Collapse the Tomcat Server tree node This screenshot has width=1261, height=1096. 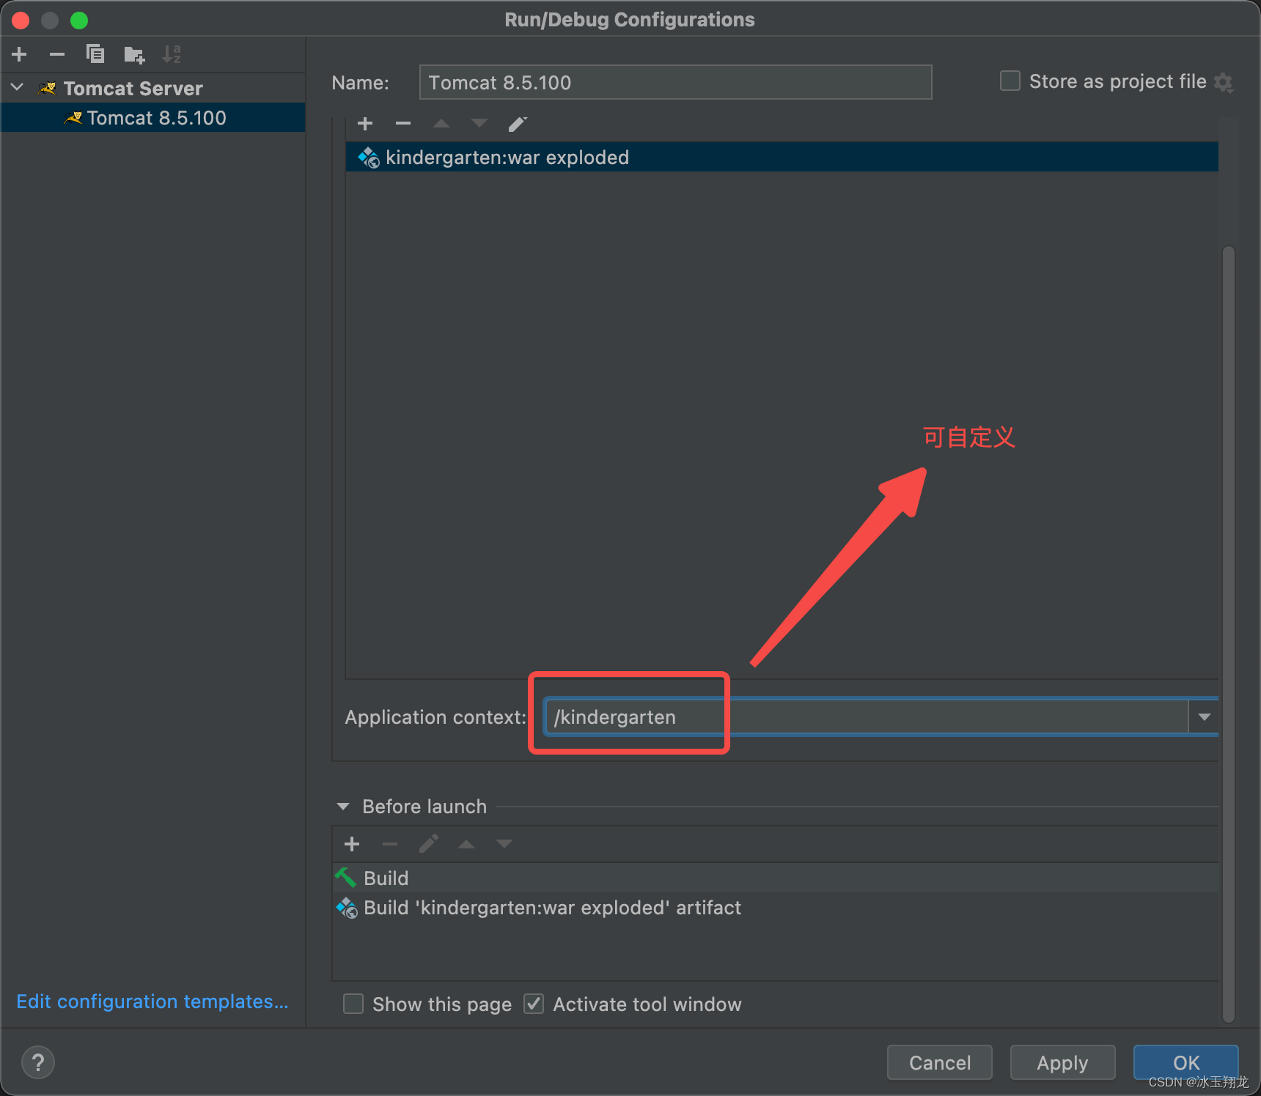18,88
